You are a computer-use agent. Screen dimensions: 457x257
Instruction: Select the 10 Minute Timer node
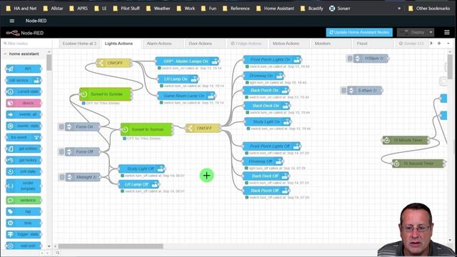[x=406, y=140]
